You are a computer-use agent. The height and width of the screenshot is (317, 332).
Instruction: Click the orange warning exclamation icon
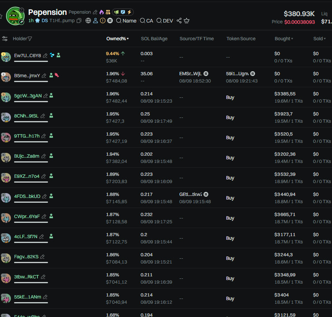coord(103,21)
